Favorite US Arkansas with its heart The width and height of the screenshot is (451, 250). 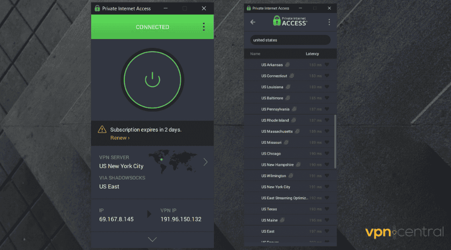coord(327,64)
